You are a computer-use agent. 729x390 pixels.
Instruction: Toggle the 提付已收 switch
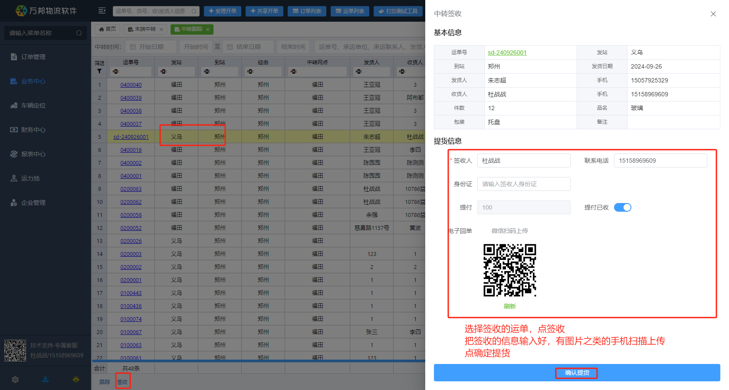[x=623, y=207]
